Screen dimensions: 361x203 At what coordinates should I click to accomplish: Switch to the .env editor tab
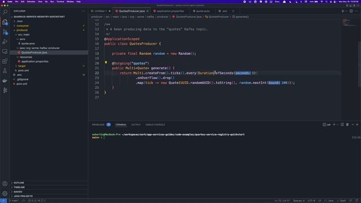(224, 11)
